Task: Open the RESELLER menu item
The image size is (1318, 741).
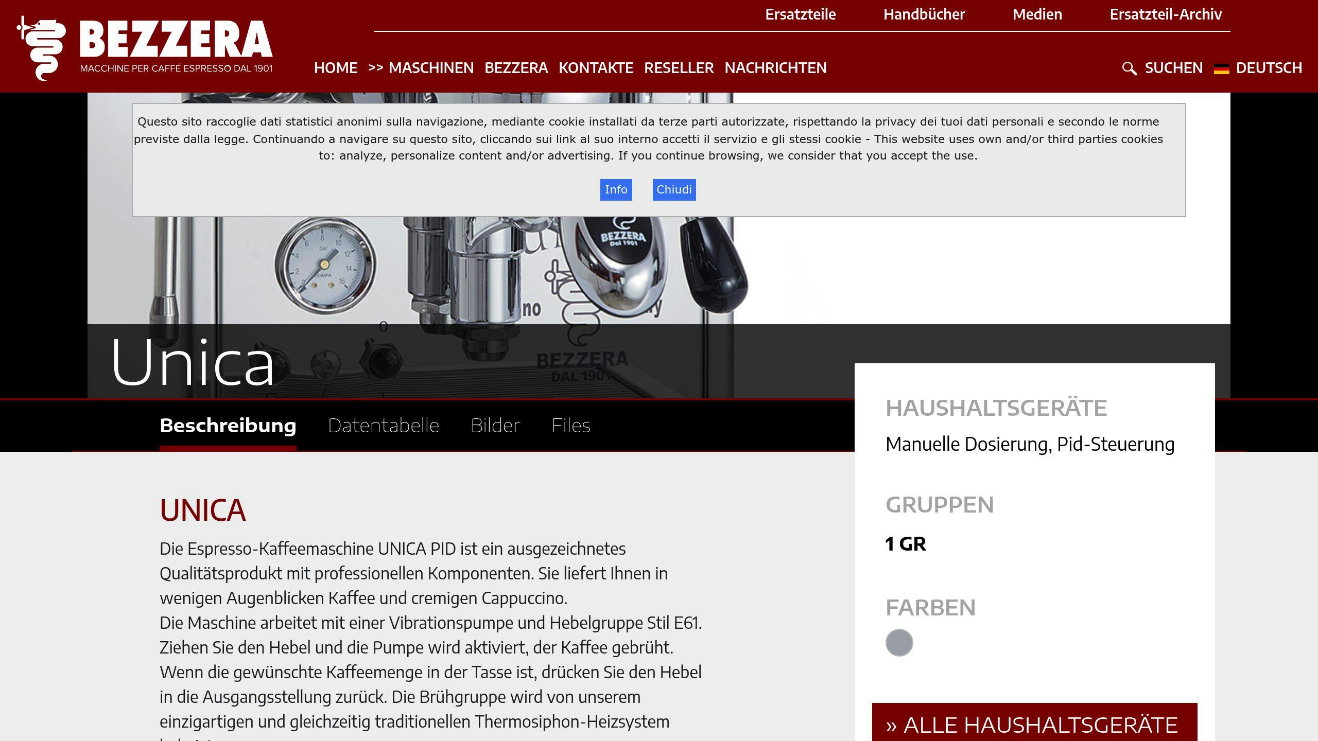Action: (679, 68)
